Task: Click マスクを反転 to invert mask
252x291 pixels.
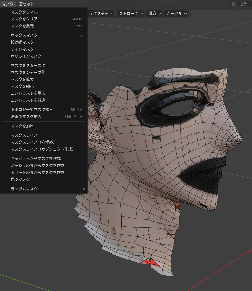Action: click(x=23, y=26)
